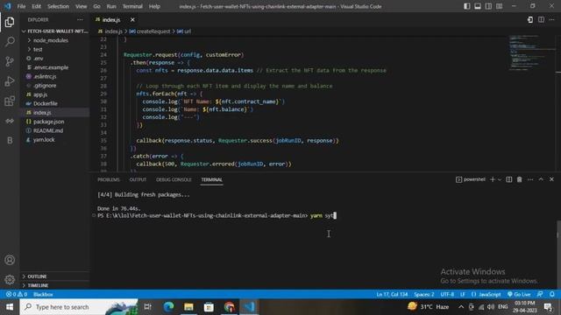Click the Windows taskbar search box
Image resolution: width=561 pixels, height=315 pixels.
(x=79, y=307)
